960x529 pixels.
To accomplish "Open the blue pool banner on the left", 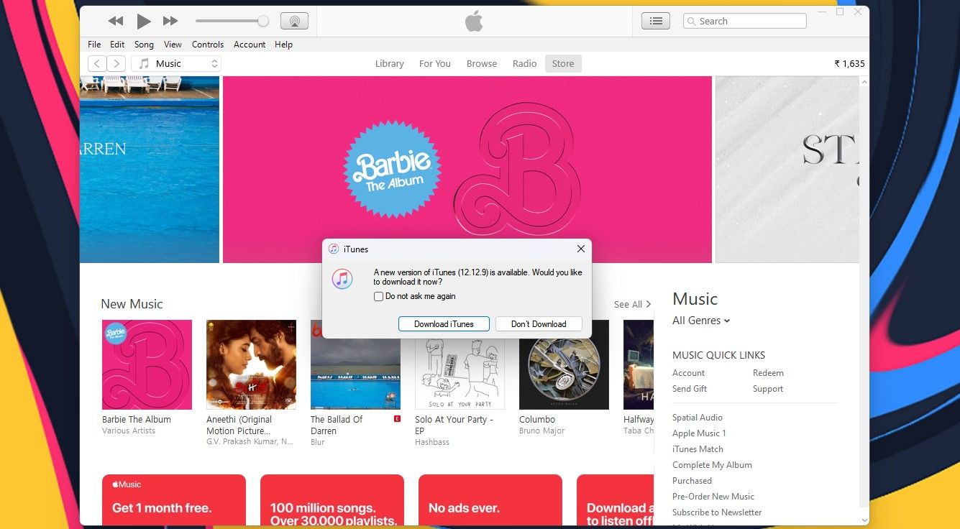I will tap(150, 170).
